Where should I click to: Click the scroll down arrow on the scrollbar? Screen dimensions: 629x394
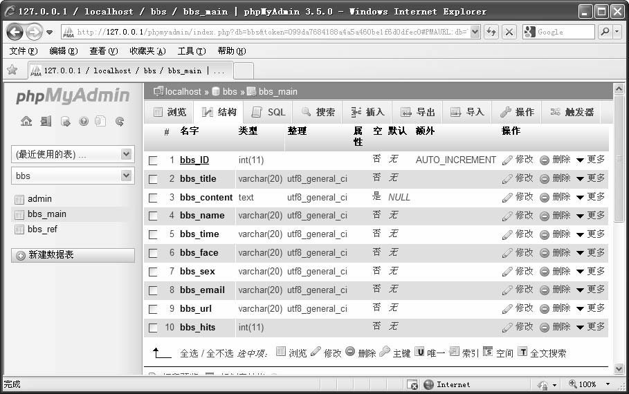click(x=619, y=368)
